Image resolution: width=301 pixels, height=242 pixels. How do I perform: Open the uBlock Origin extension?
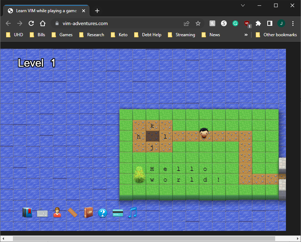tap(247, 24)
